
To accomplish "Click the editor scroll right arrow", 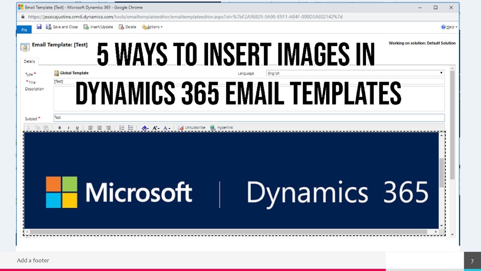I will click(436, 231).
